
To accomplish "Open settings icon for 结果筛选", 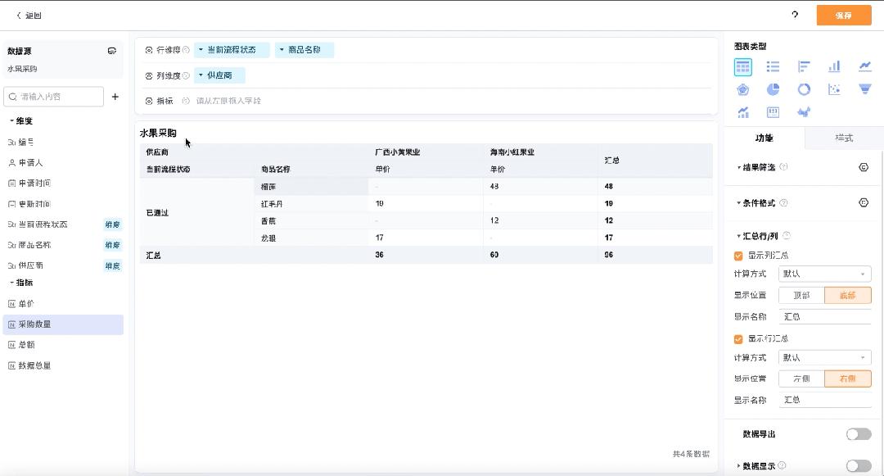I will click(863, 167).
